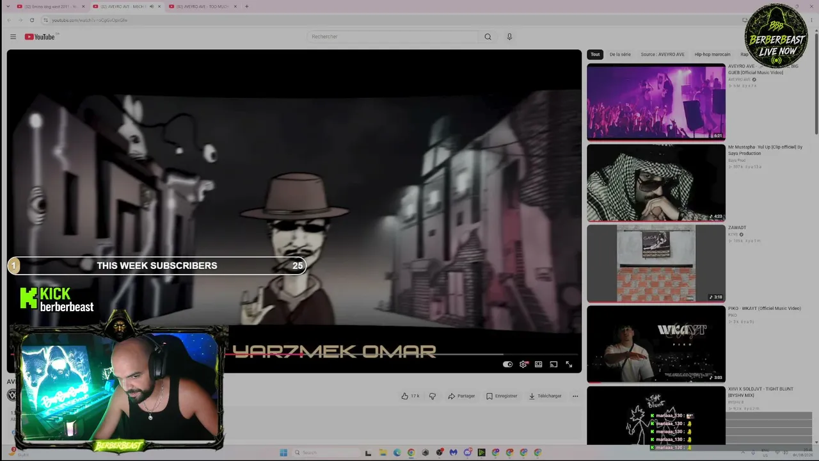The height and width of the screenshot is (461, 819).
Task: Start voice search with the microphone icon
Action: (509, 36)
